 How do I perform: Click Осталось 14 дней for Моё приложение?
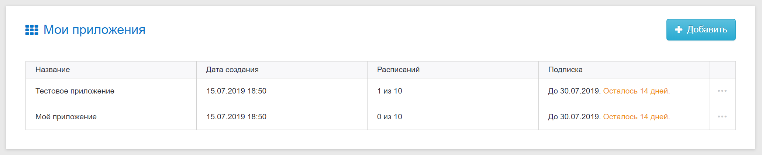pos(637,117)
